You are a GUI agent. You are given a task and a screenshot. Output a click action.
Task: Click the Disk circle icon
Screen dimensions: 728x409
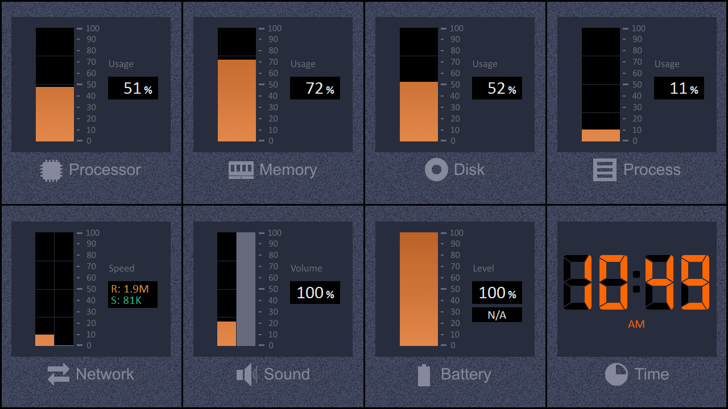point(436,170)
